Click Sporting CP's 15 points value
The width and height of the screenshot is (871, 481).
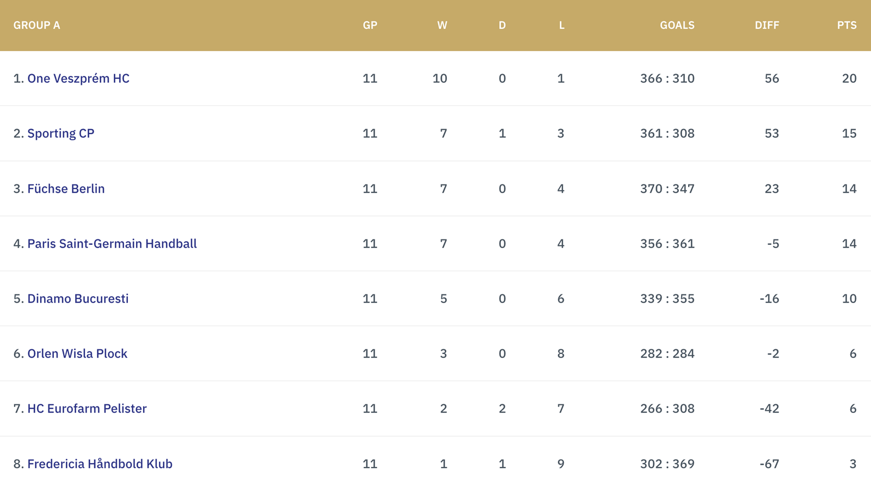point(849,133)
